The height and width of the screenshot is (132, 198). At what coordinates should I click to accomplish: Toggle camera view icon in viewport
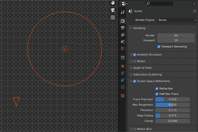pyautogui.click(x=113, y=10)
